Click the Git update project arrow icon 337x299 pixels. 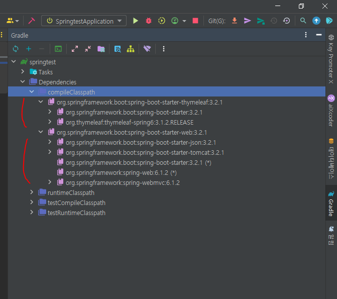click(235, 21)
